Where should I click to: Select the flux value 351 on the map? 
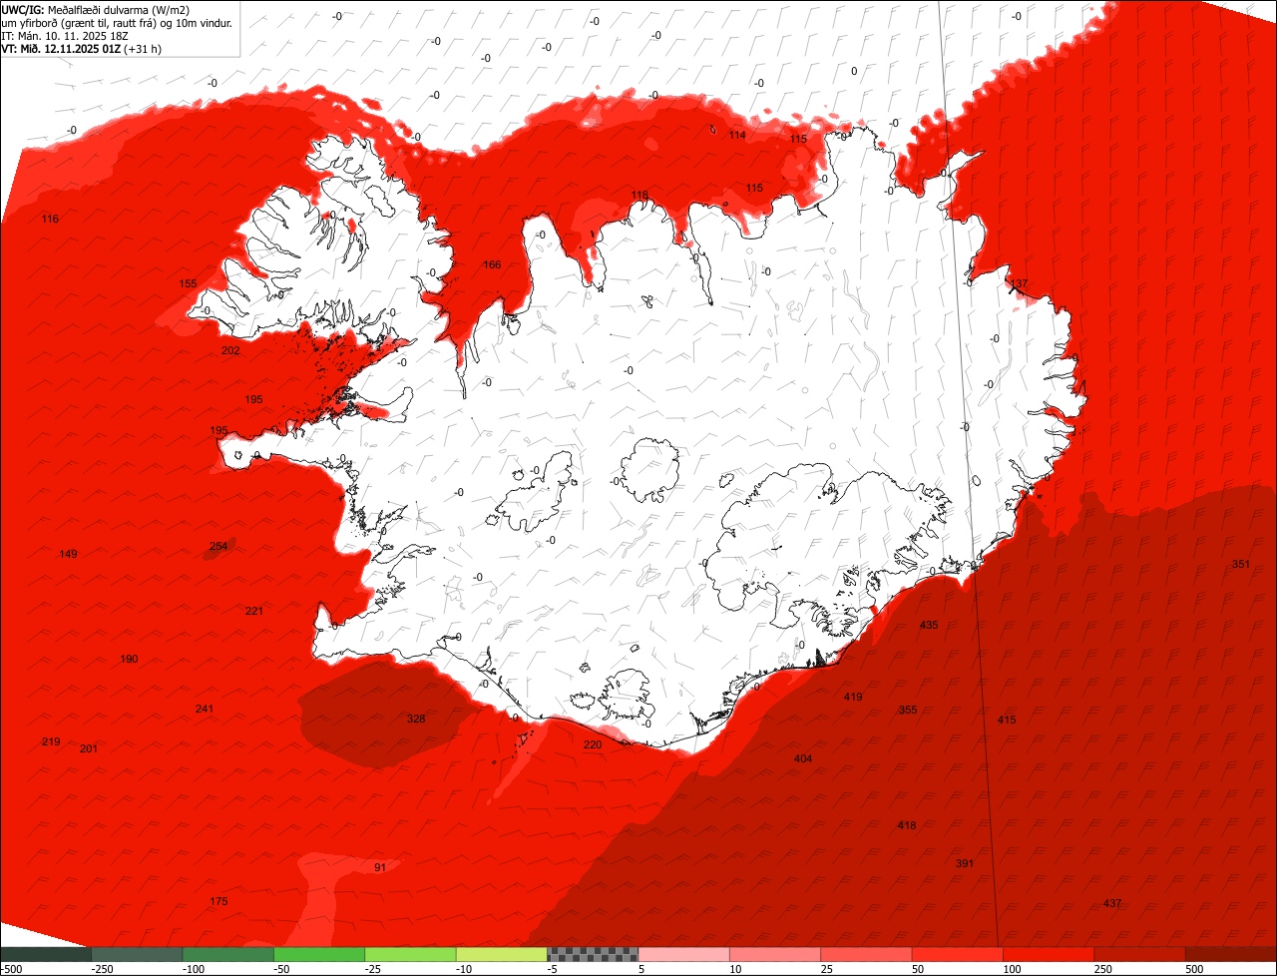[x=1240, y=564]
